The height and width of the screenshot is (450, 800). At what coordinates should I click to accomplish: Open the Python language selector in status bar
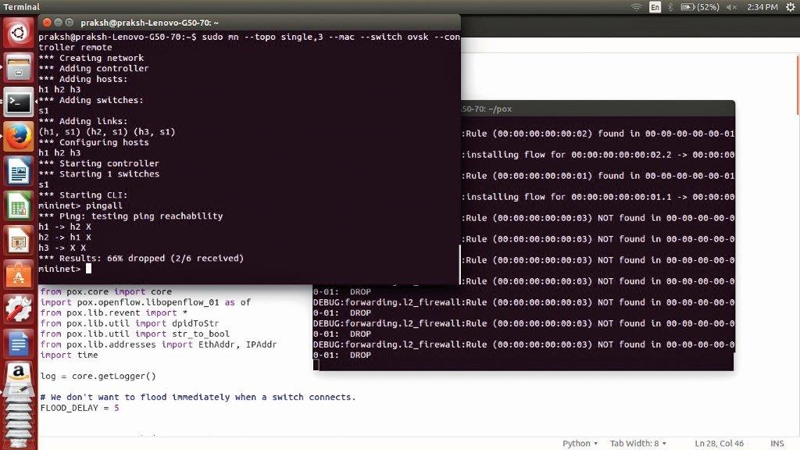click(x=580, y=444)
